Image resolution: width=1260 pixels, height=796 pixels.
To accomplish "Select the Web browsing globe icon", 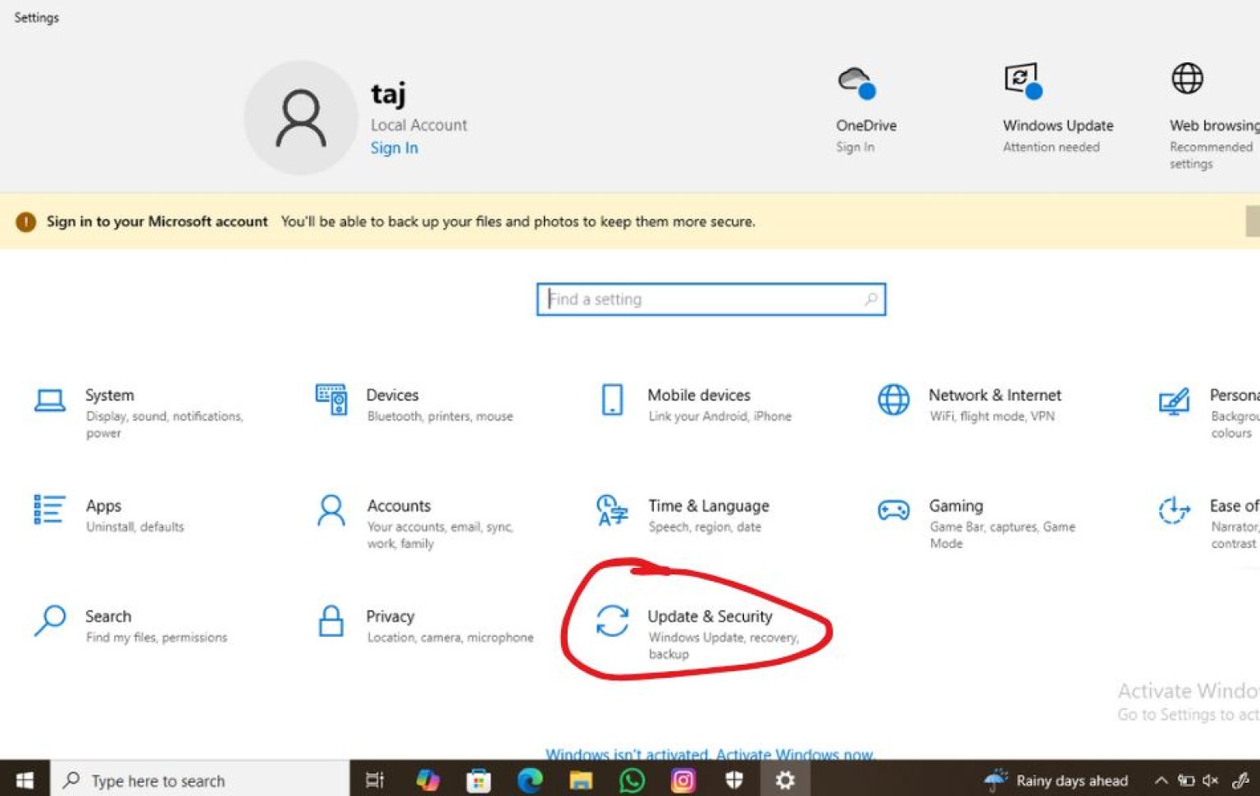I will pyautogui.click(x=1187, y=78).
